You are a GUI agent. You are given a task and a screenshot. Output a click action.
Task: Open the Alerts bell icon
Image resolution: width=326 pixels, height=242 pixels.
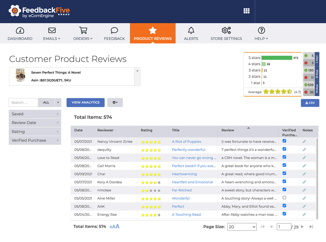point(191,31)
